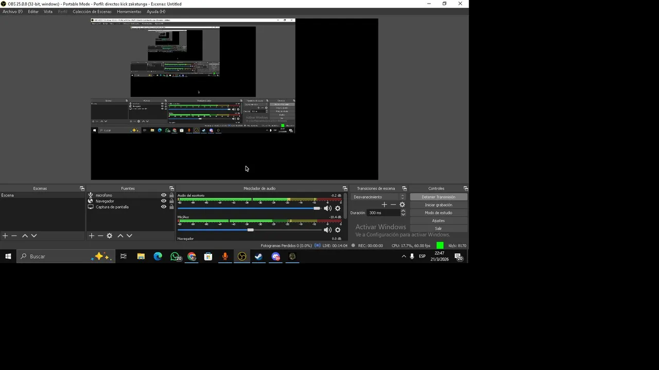Undock the Fuentes panel
The width and height of the screenshot is (659, 370).
coord(171,189)
